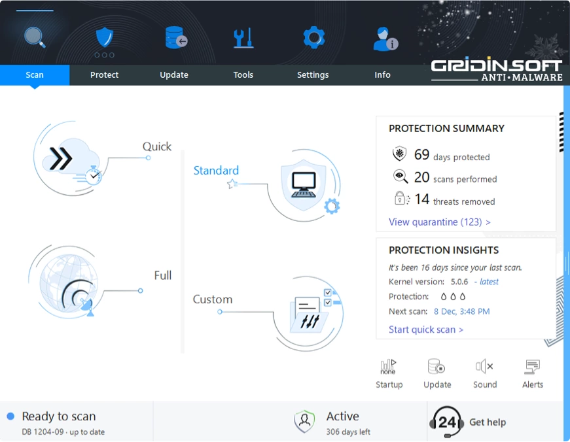Click the shield Protect icon
The image size is (570, 442).
(104, 38)
